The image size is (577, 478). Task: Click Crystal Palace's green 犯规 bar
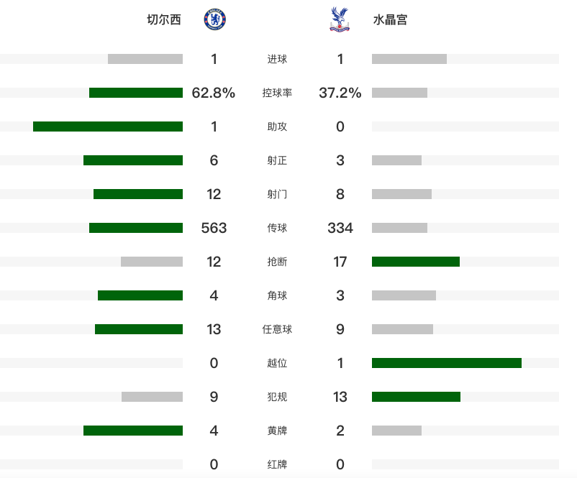click(416, 397)
